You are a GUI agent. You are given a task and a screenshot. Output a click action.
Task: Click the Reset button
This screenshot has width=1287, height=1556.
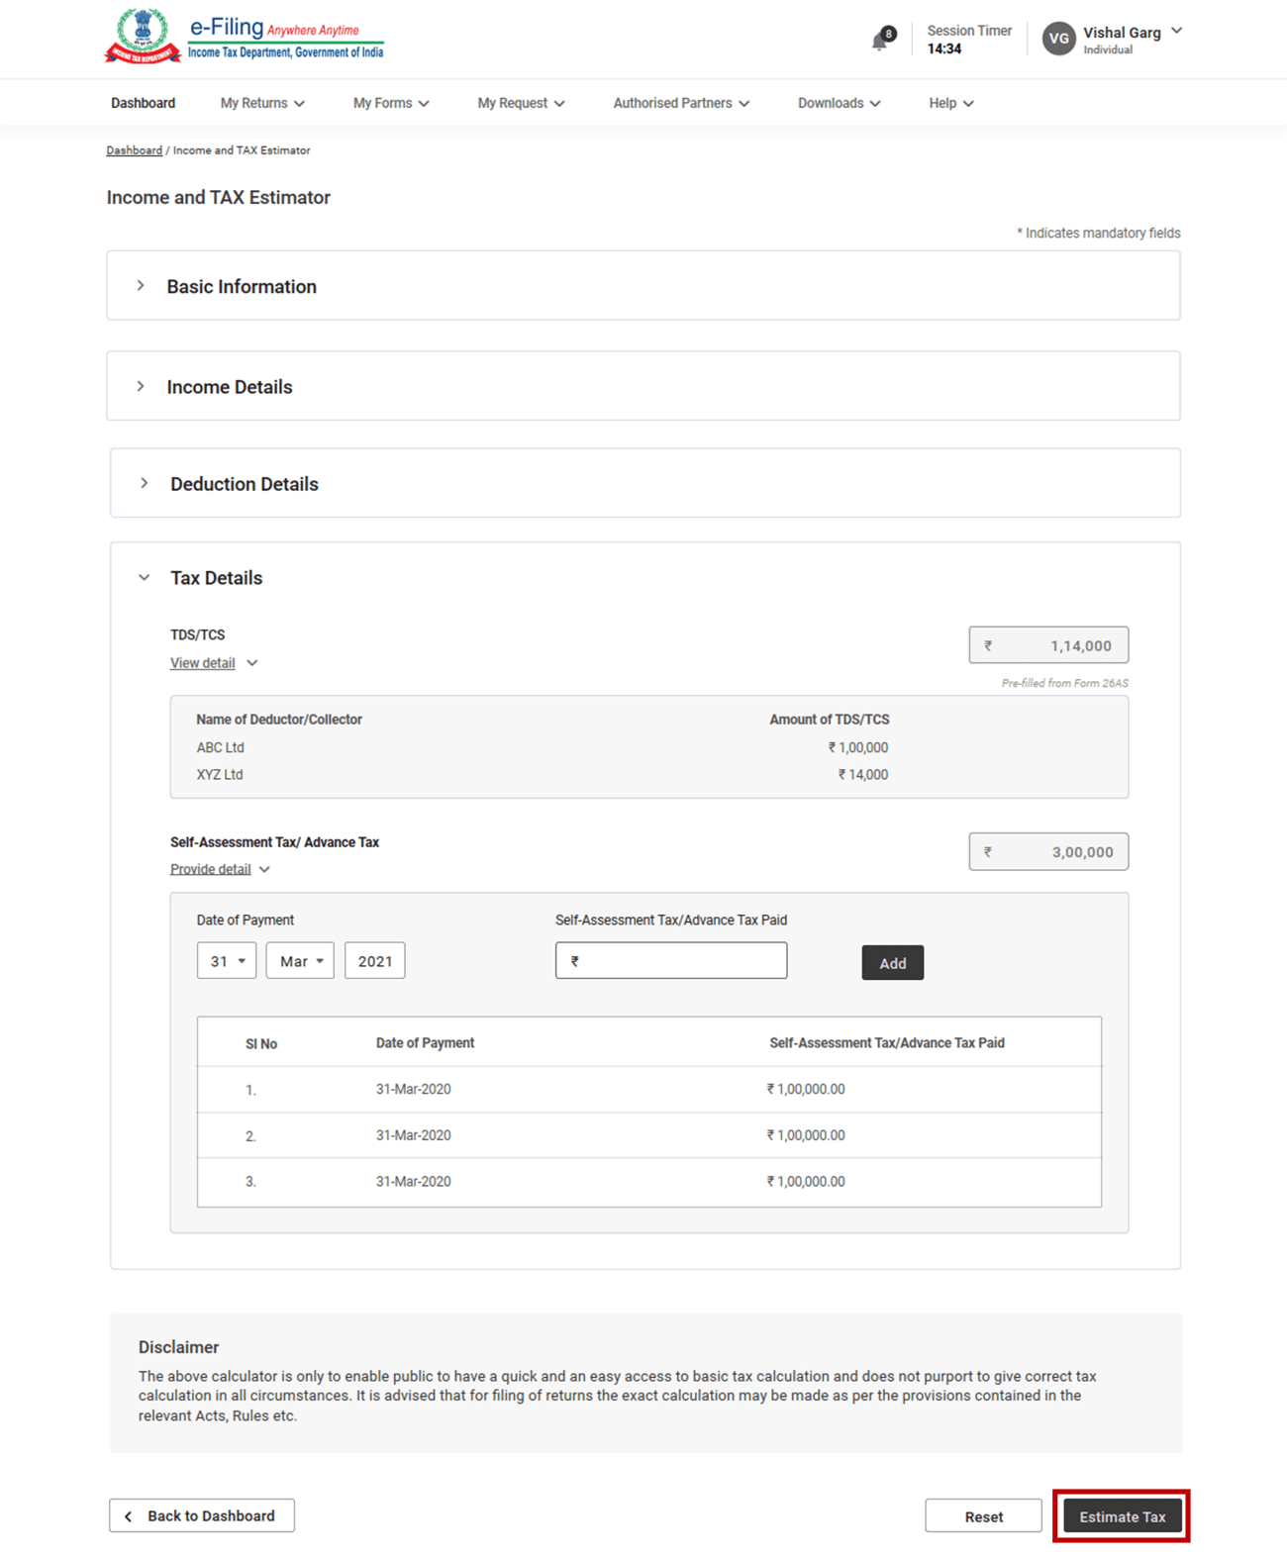983,1516
